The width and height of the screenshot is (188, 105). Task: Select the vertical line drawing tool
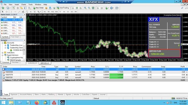tap(11, 12)
